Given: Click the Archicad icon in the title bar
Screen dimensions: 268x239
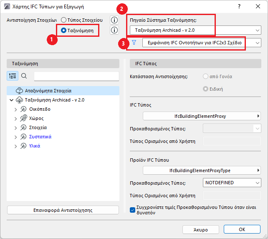Looking at the screenshot, I should (x=7, y=7).
